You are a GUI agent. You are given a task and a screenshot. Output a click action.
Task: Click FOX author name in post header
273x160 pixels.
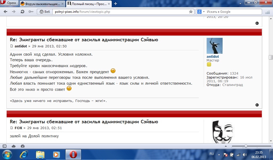[18, 128]
